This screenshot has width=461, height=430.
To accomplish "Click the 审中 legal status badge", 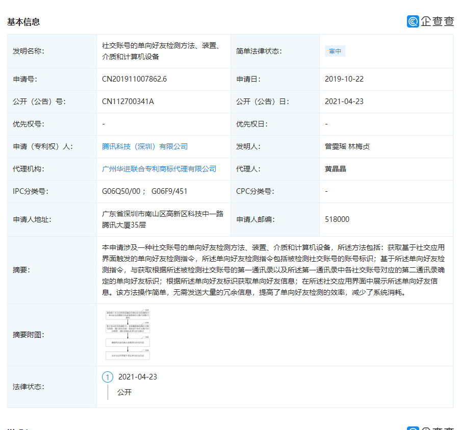I will click(335, 51).
